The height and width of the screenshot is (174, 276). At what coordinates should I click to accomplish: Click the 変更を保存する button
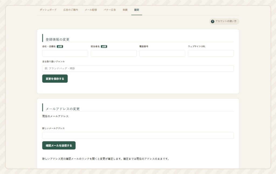tap(55, 79)
